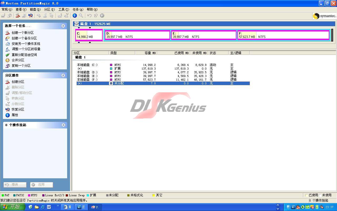Select the E: partition block in disk map
This screenshot has height=211, width=337.
click(x=204, y=35)
